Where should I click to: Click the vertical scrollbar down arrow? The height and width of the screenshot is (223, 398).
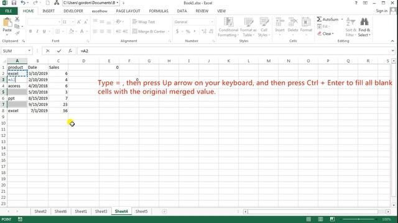pos(394,205)
